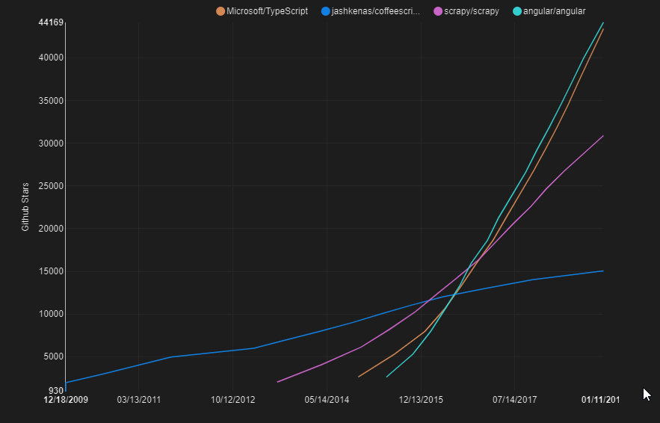Click the purple scrapy/scrapy legend dot
This screenshot has height=423, width=660.
(x=438, y=11)
